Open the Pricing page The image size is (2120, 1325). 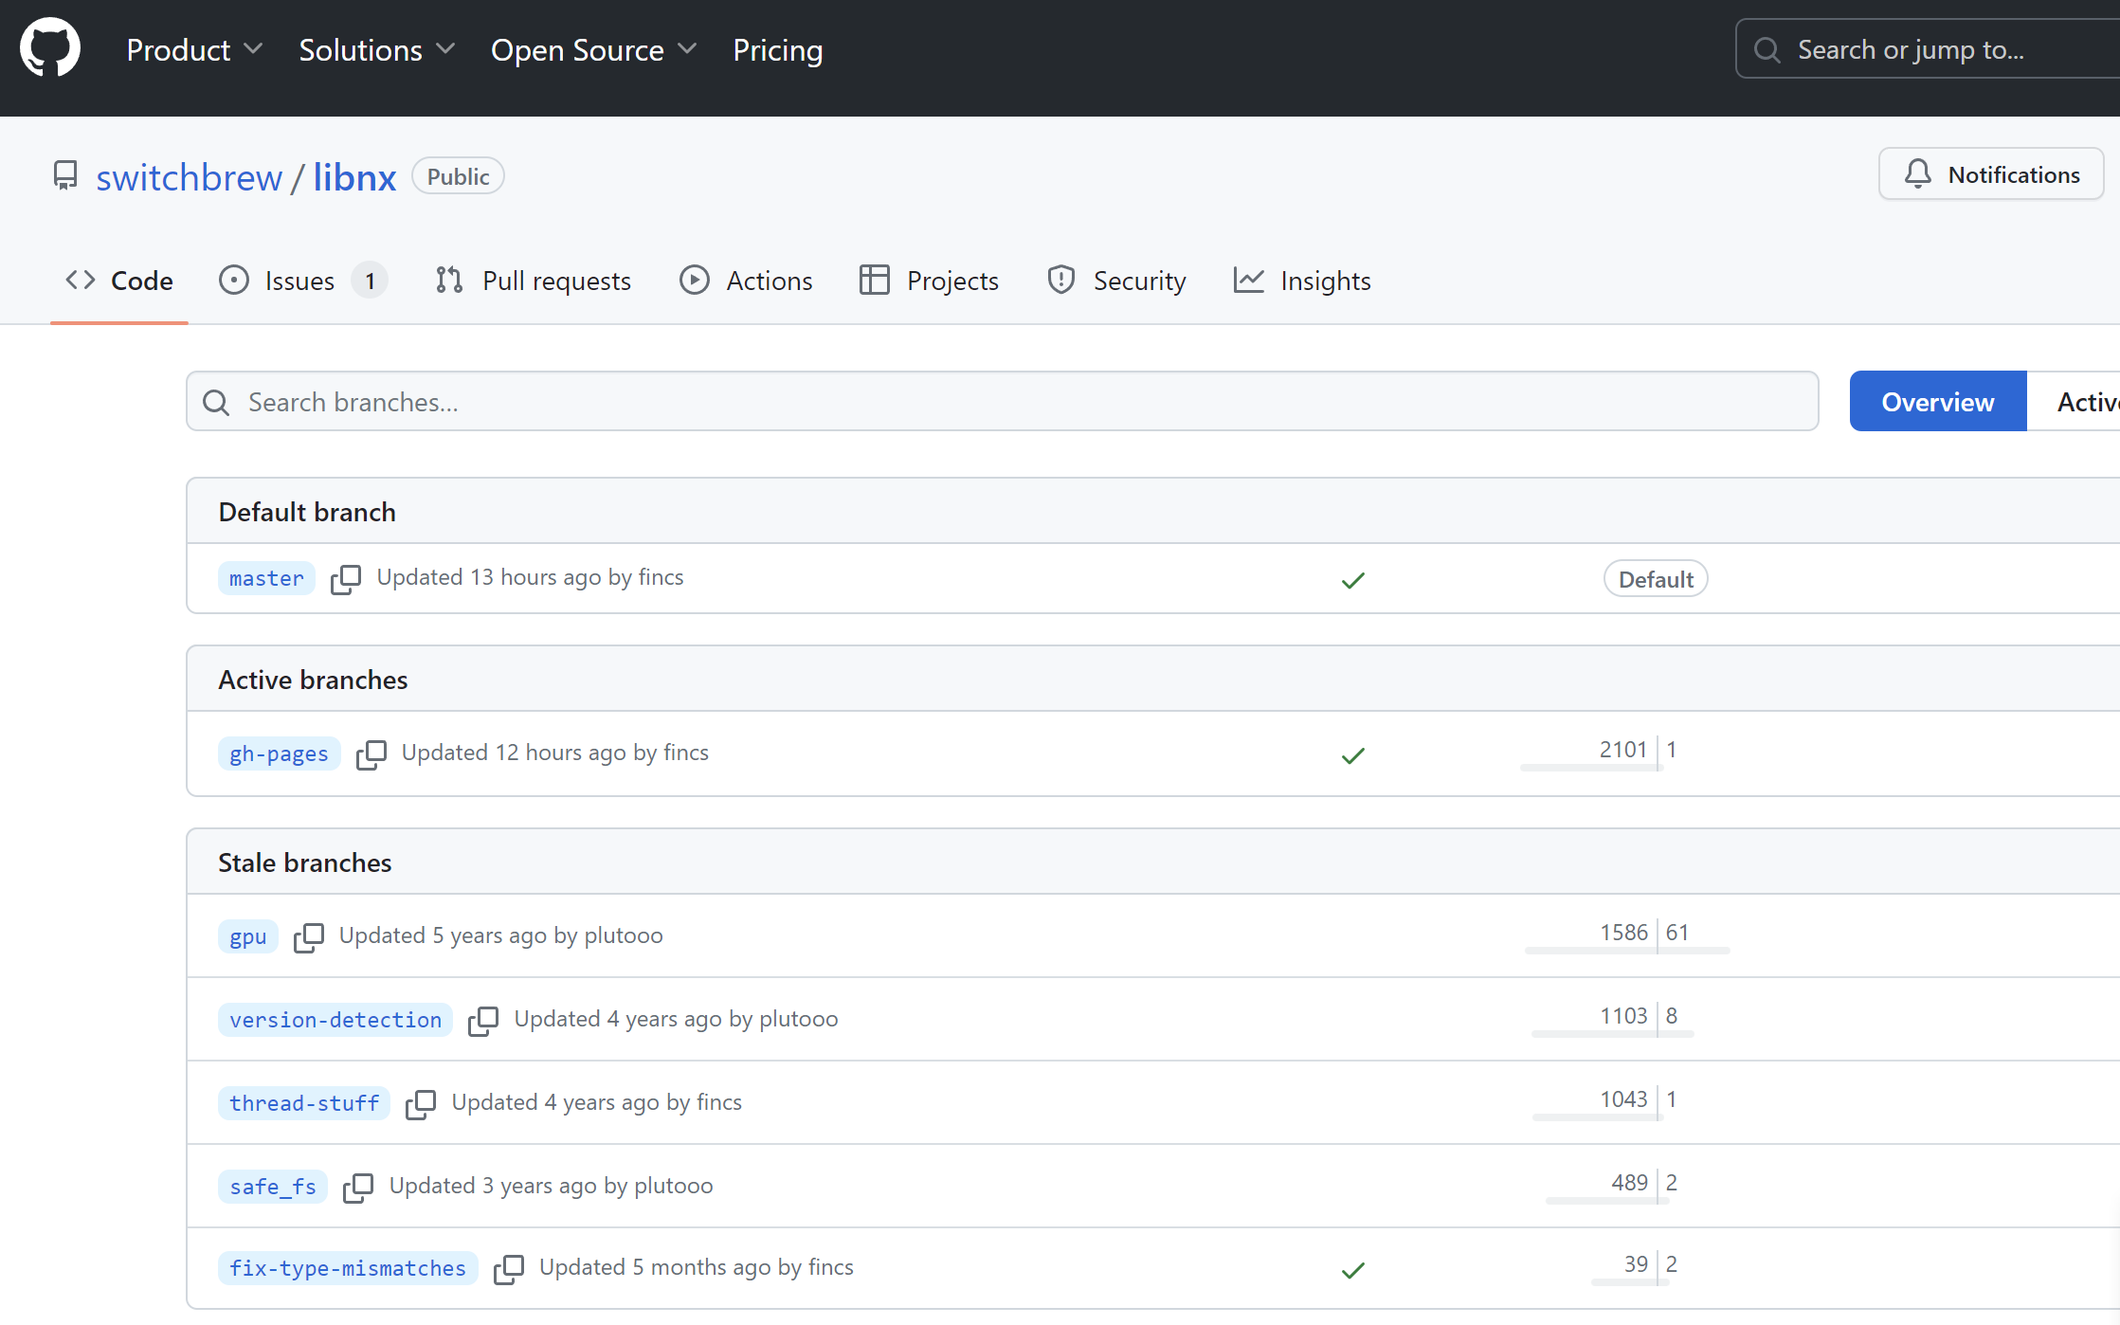coord(778,49)
